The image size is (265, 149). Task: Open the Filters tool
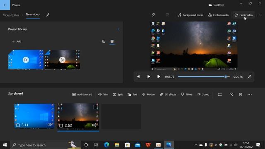point(187,94)
